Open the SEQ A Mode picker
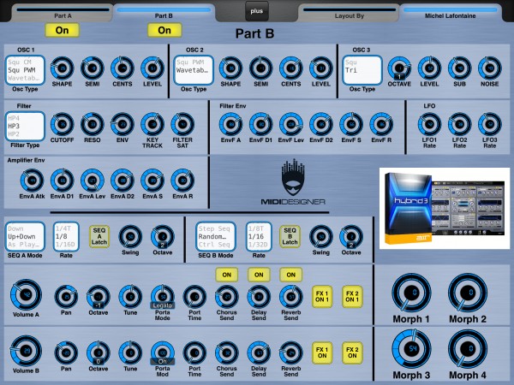The width and height of the screenshot is (514, 385). [x=25, y=237]
